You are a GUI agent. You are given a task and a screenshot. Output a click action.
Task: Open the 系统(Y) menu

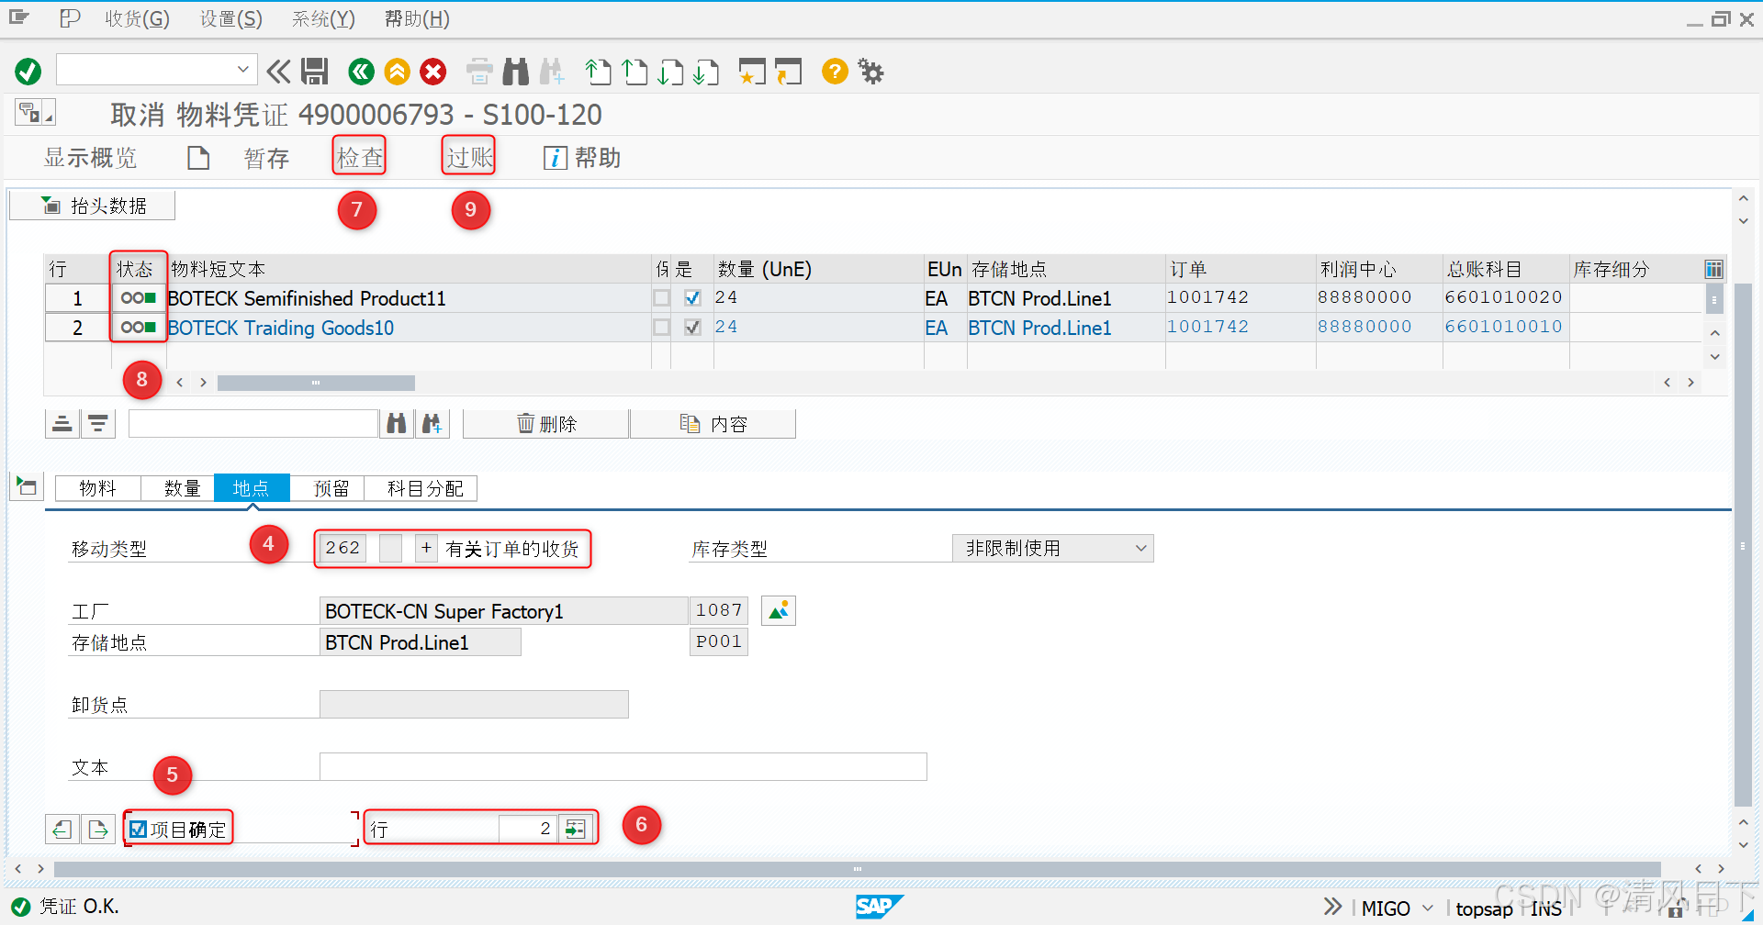point(323,18)
